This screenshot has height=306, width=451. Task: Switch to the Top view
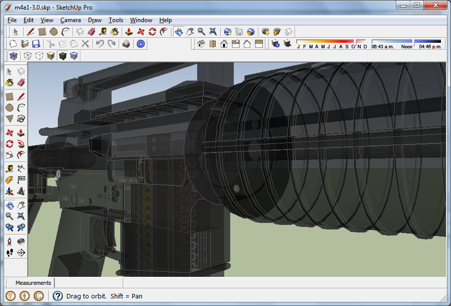tap(213, 44)
